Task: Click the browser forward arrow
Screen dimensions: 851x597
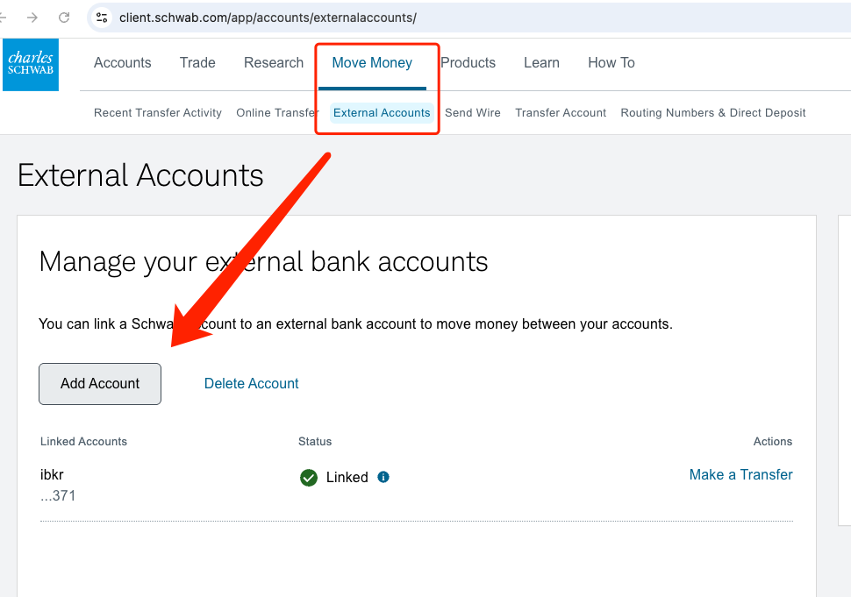Action: tap(32, 18)
